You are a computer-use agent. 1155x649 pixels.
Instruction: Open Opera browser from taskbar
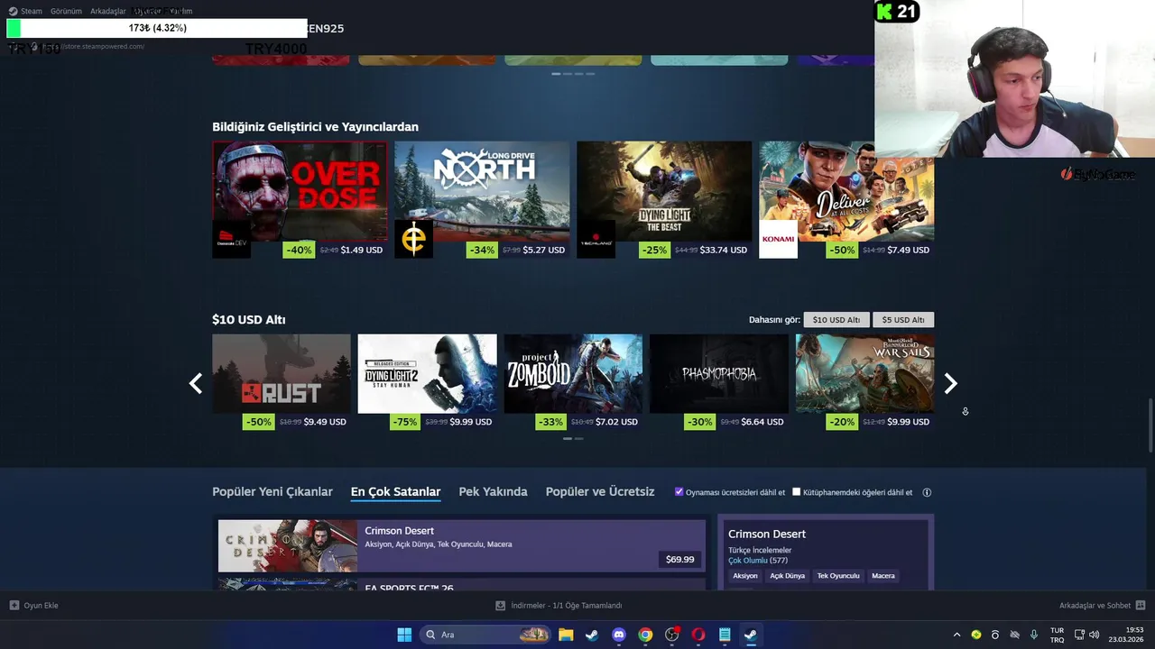(x=698, y=635)
